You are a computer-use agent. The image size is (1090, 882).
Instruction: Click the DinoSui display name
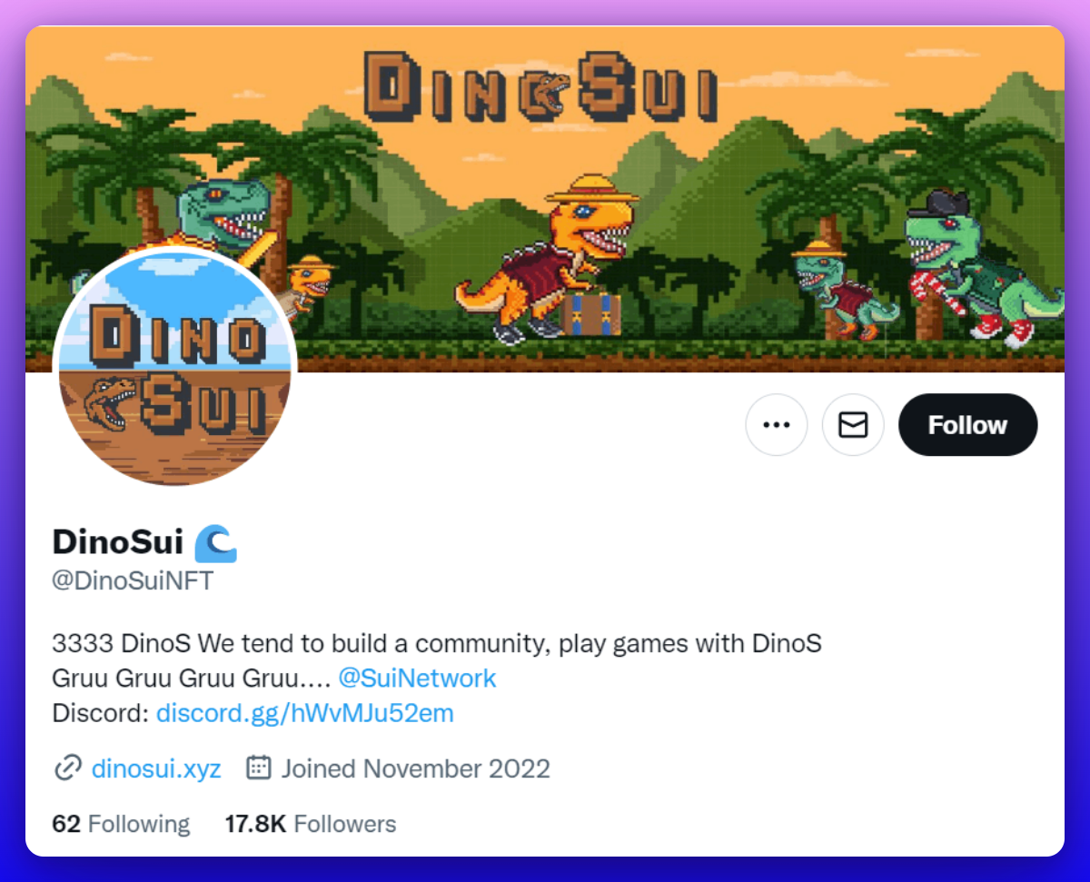[x=118, y=541]
